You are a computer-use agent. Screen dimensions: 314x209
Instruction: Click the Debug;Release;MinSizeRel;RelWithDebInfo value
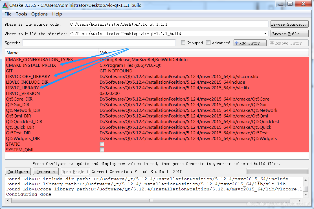[144, 60]
